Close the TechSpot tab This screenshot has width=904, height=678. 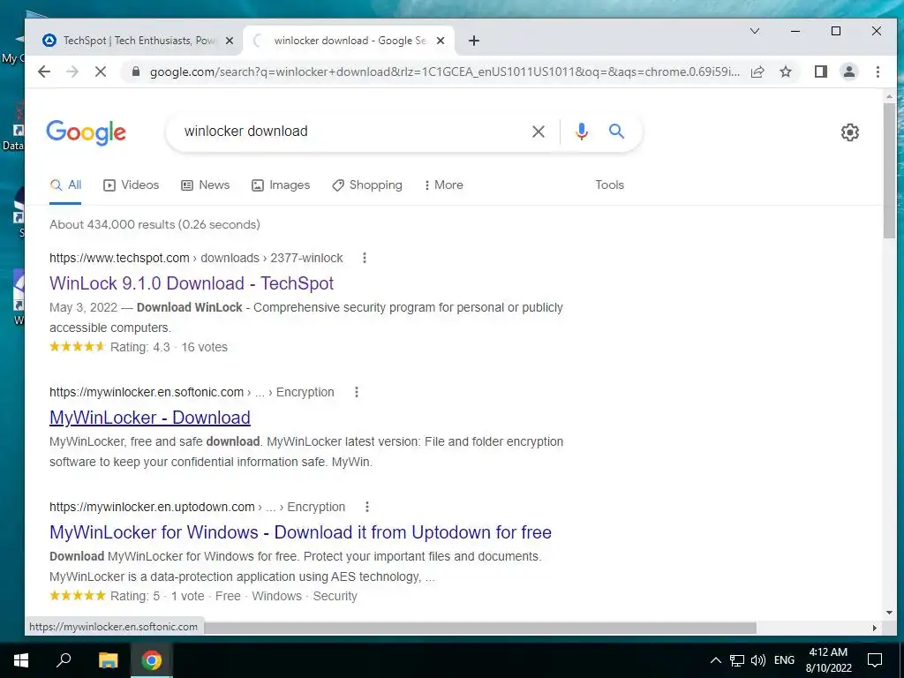click(230, 41)
